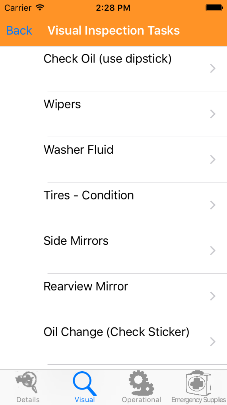Open the Wipers row chevron

(x=213, y=114)
